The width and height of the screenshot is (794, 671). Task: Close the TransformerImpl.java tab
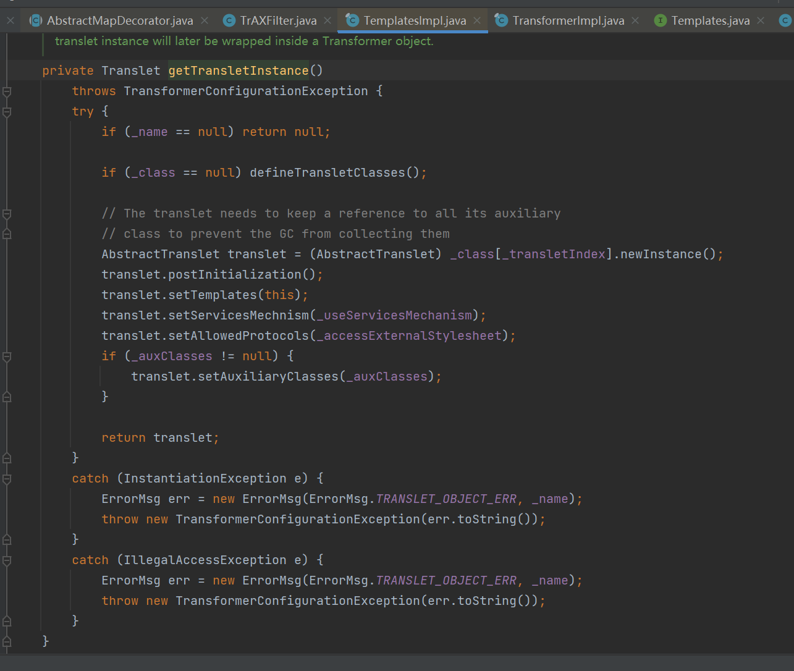click(x=635, y=20)
